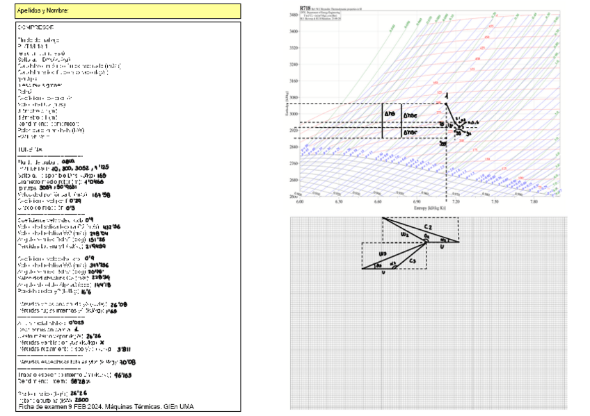Click the 6.00 tick on entropy axis

pos(300,201)
